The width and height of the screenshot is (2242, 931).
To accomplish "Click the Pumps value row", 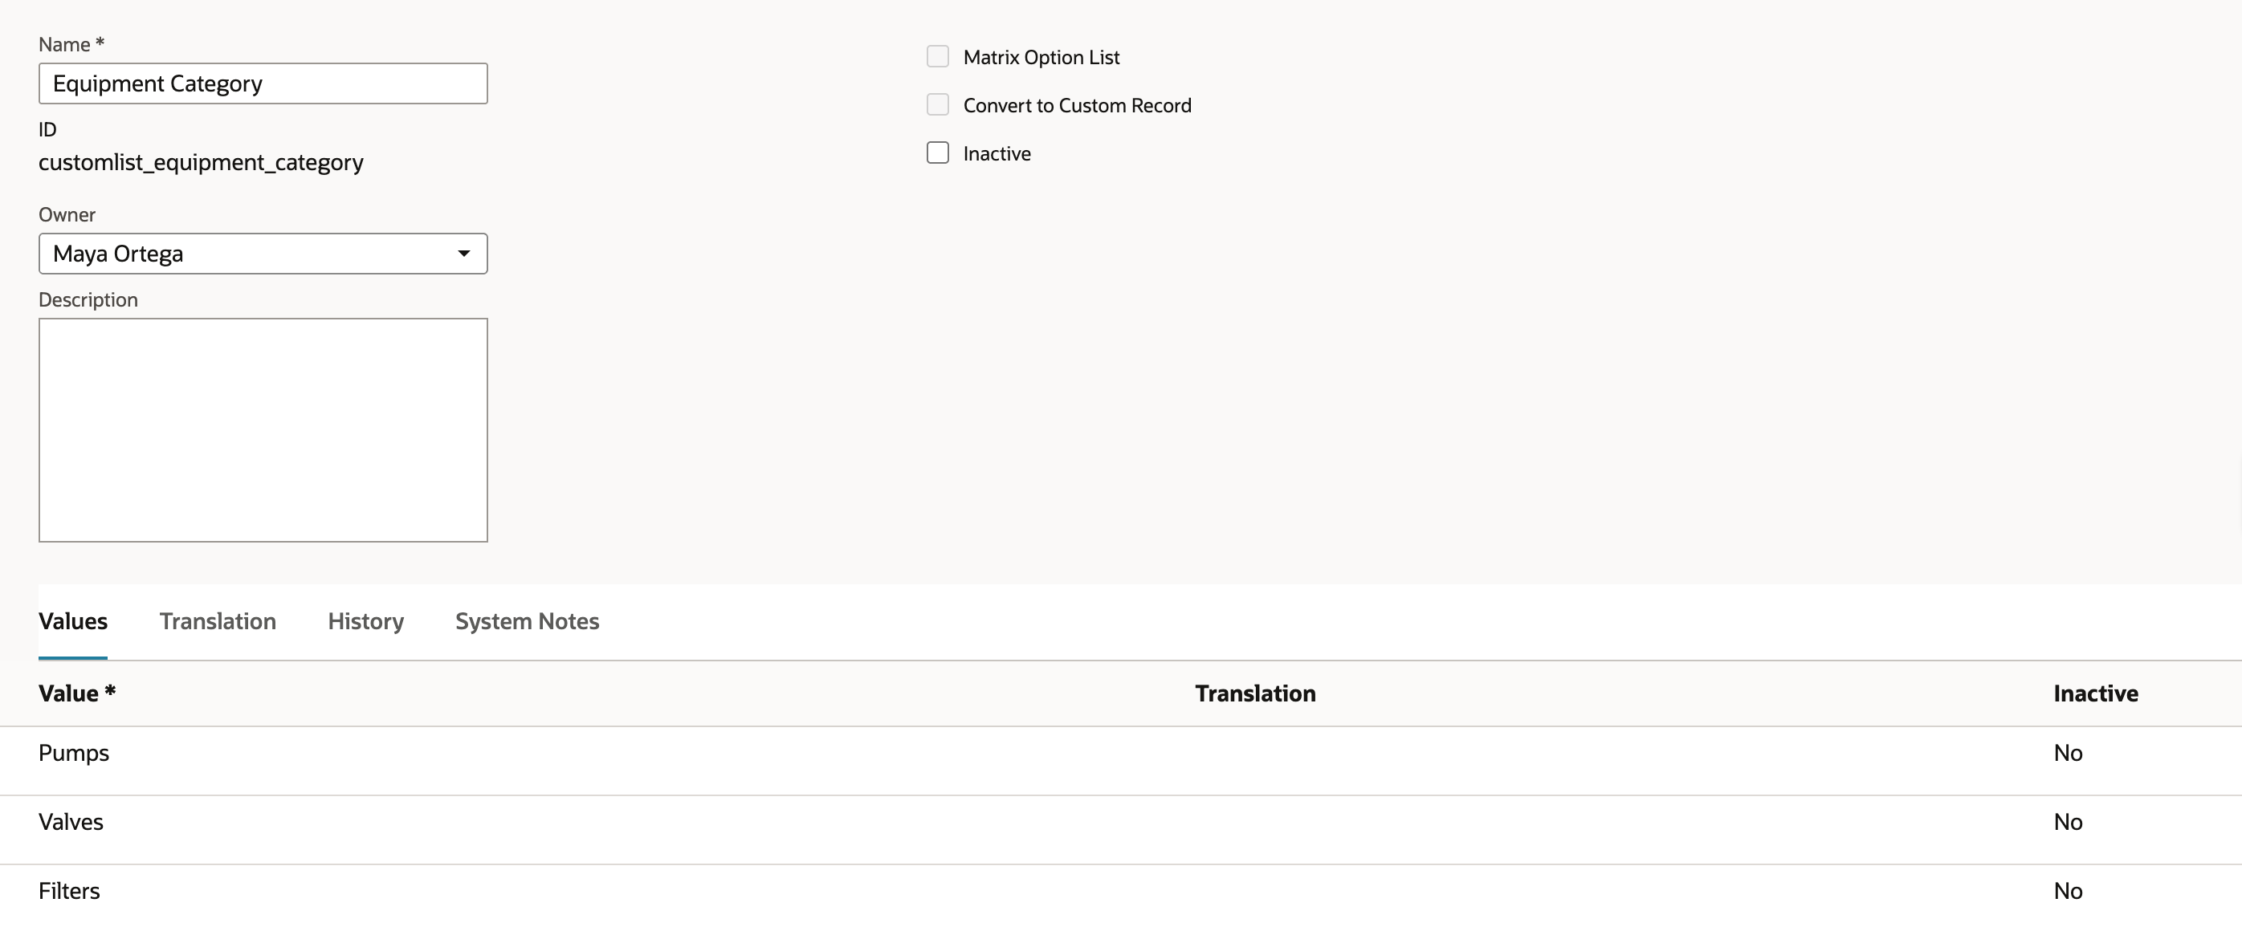I will click(1121, 761).
